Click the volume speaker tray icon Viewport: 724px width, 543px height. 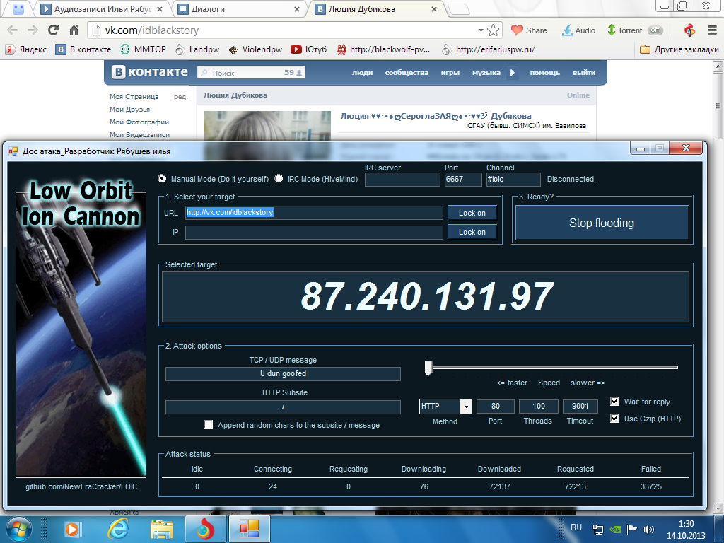pos(649,529)
